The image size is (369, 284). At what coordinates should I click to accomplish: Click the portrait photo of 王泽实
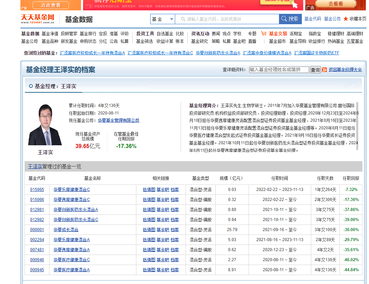pos(45,125)
